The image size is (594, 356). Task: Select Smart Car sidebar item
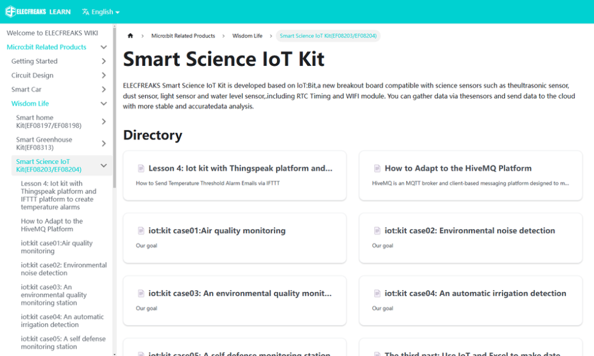pyautogui.click(x=26, y=89)
